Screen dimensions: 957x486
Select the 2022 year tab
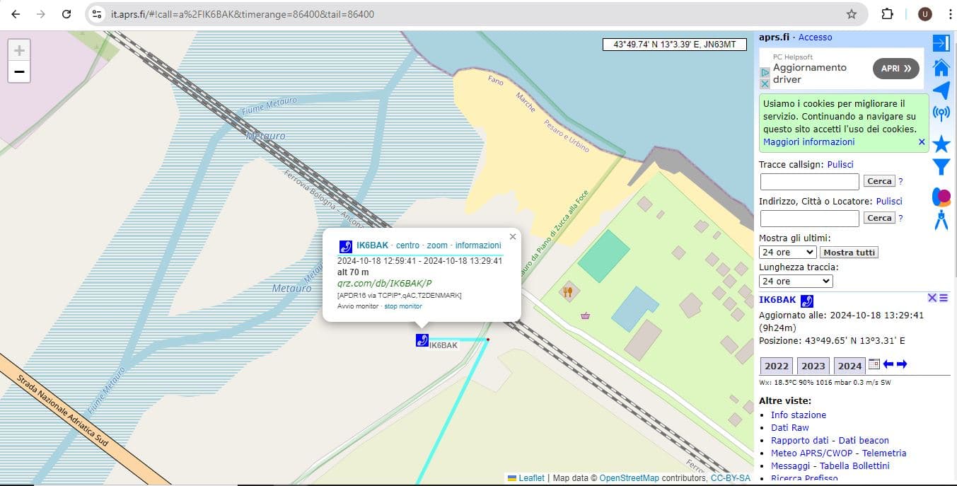776,366
